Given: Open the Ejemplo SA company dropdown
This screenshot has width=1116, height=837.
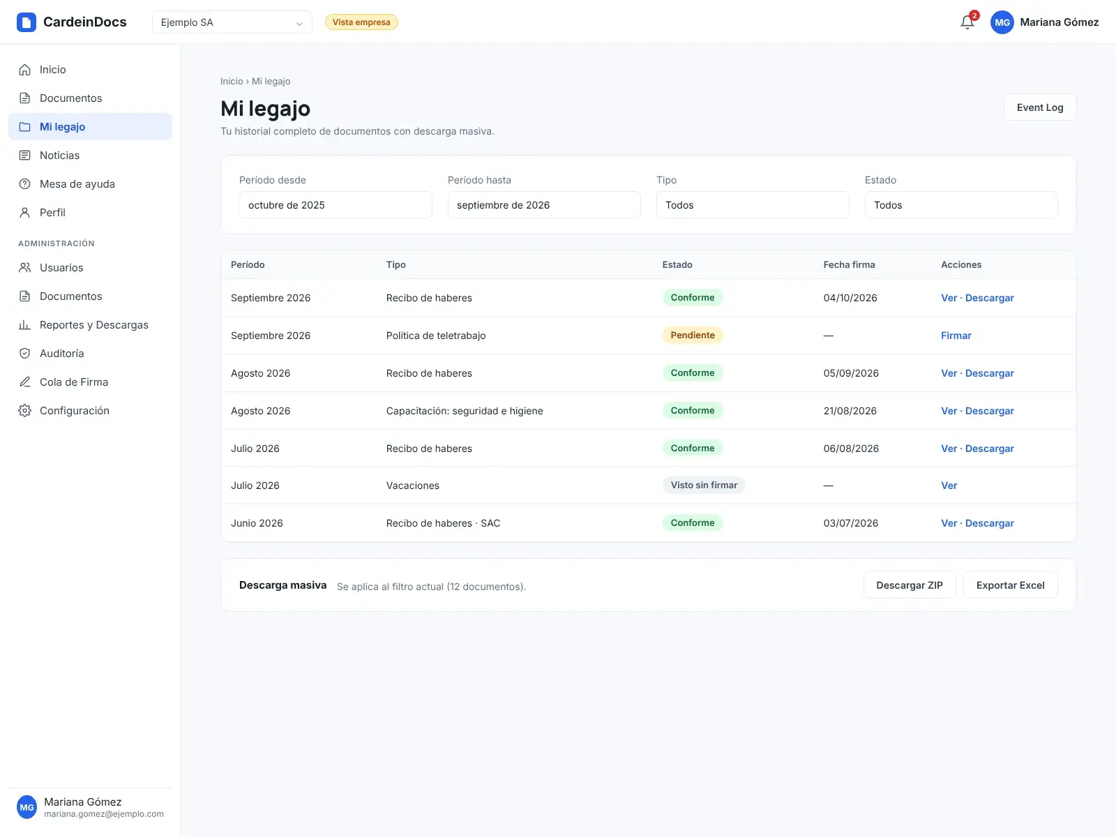Looking at the screenshot, I should [x=232, y=22].
